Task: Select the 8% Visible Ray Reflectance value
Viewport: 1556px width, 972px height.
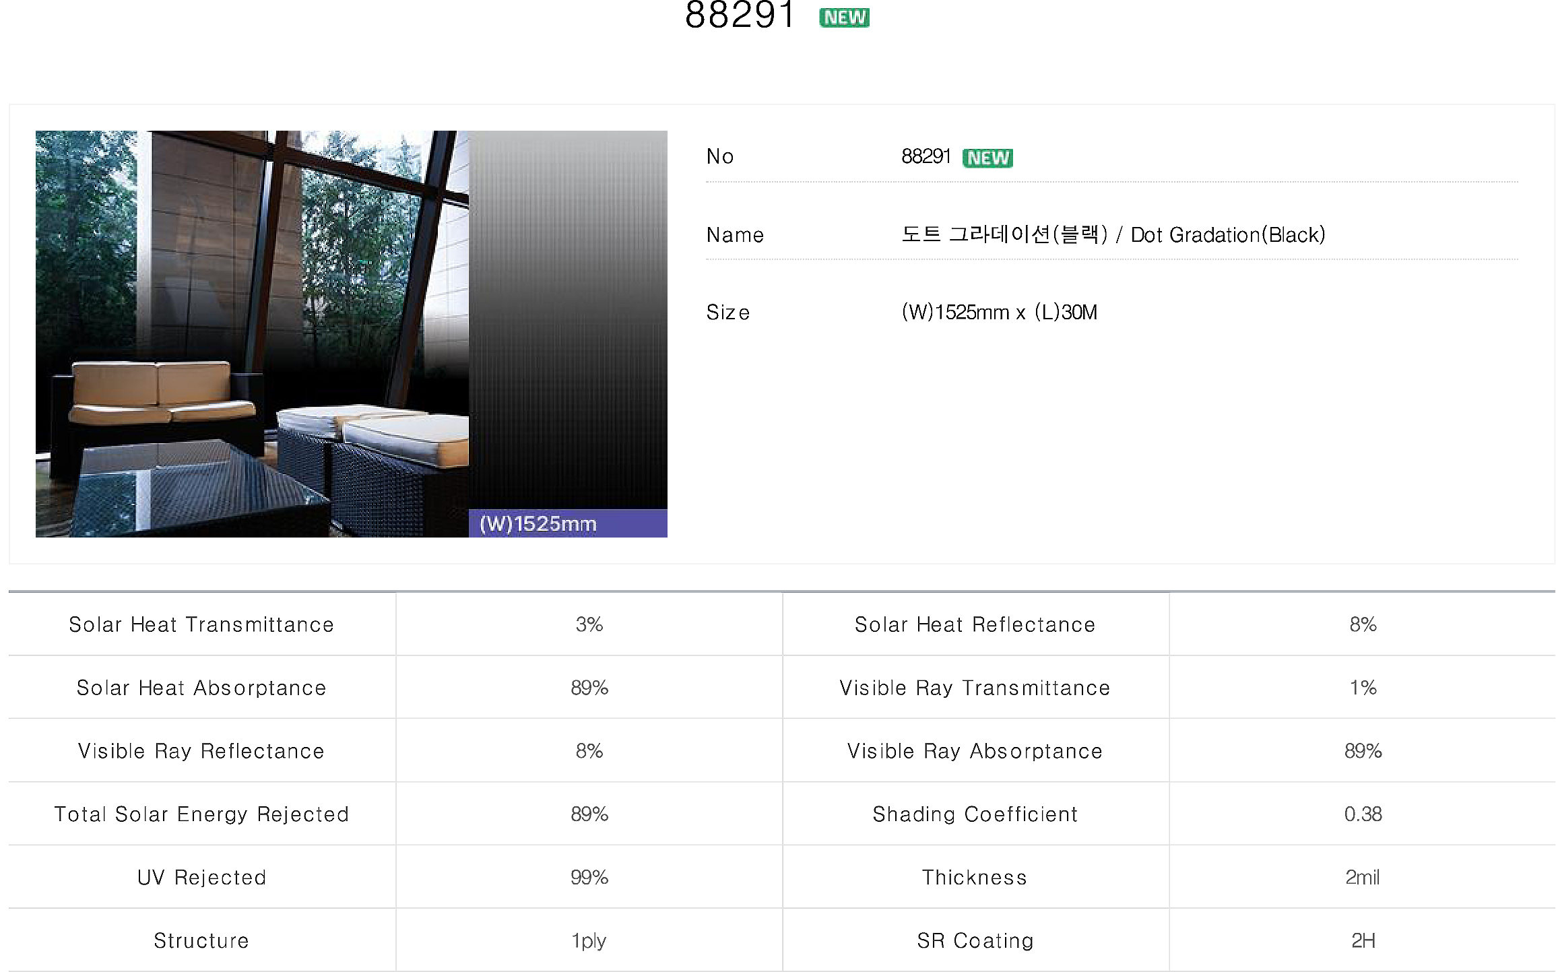Action: 589,751
